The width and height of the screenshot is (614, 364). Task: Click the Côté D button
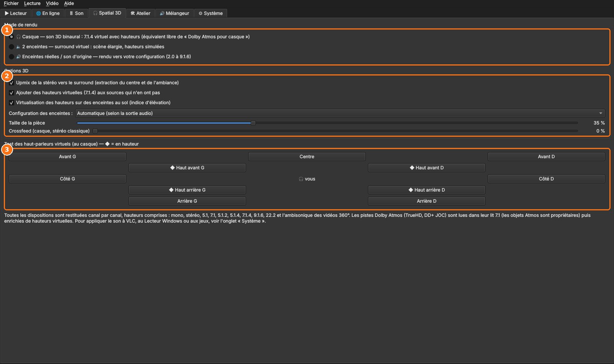[546, 179]
